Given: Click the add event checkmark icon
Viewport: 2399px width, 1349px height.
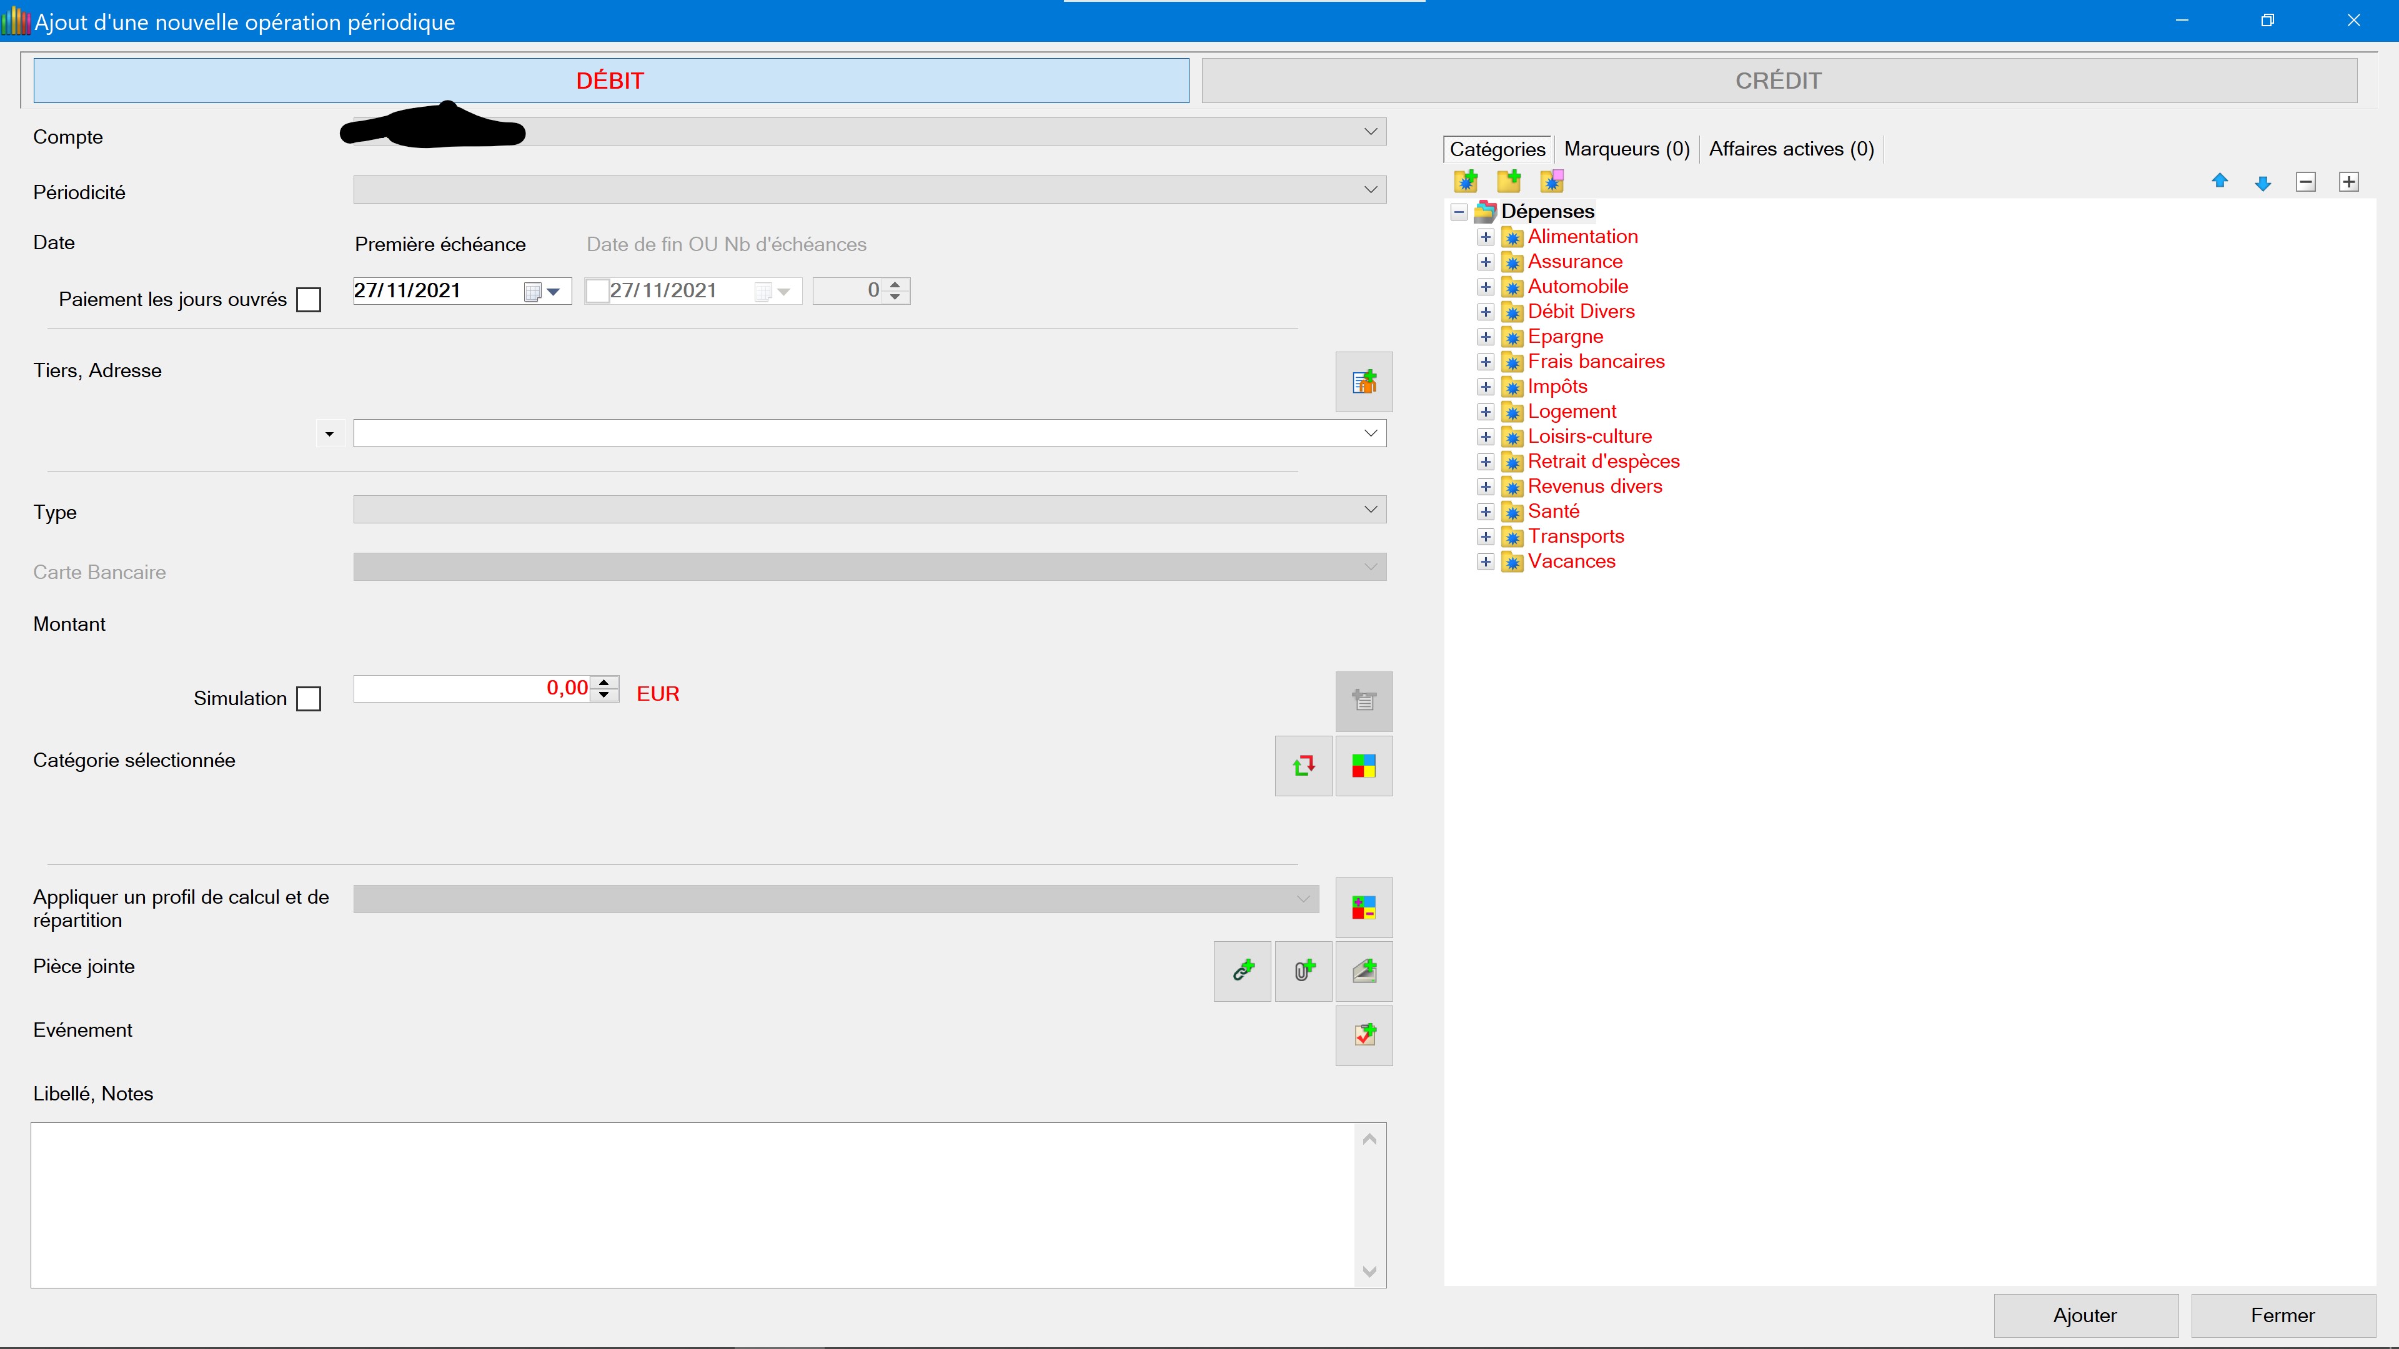Looking at the screenshot, I should 1364,1035.
